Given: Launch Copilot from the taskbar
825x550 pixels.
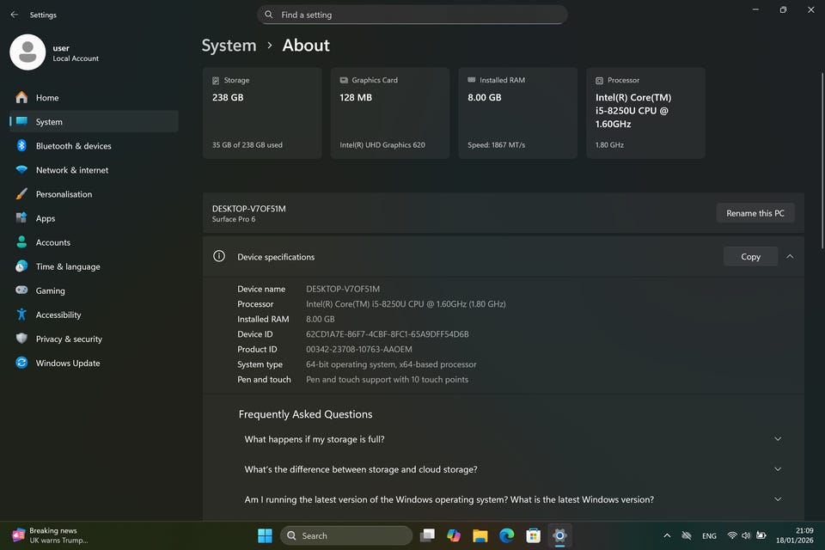Looking at the screenshot, I should click(x=454, y=535).
